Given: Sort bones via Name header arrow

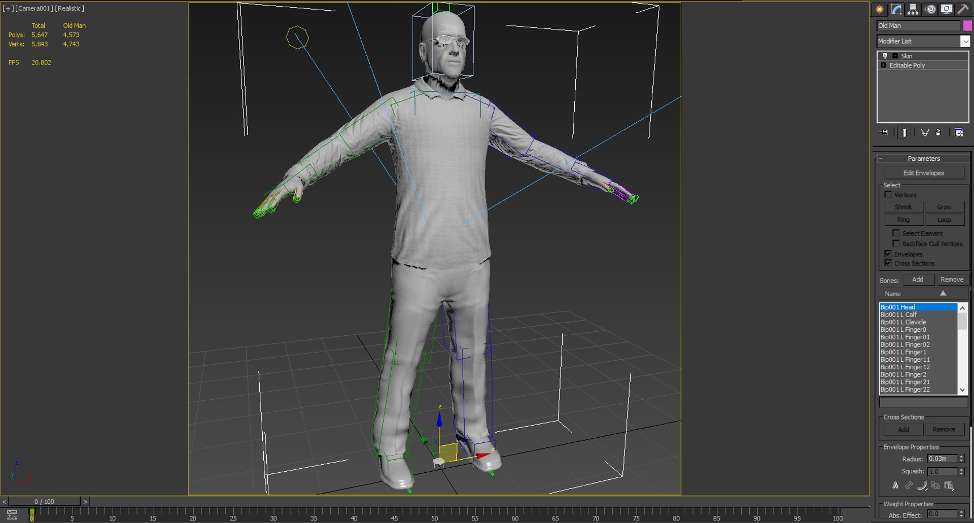Looking at the screenshot, I should point(943,294).
